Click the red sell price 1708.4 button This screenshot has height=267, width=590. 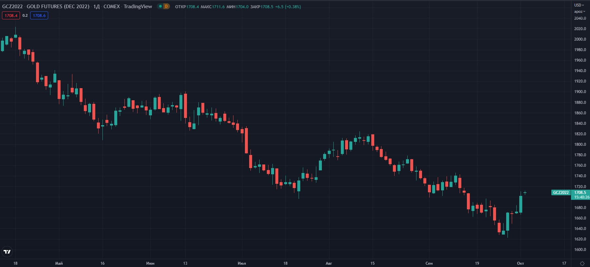(11, 15)
